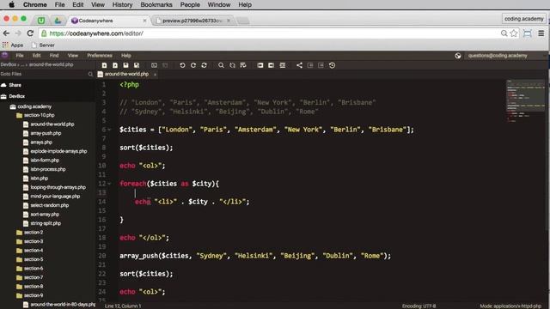Open string-split.php file
The image size is (550, 309).
click(42, 223)
